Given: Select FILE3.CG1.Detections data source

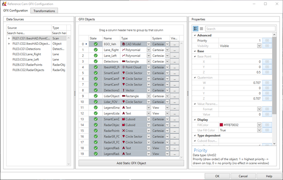Looking at the screenshot, I should [x=26, y=49].
